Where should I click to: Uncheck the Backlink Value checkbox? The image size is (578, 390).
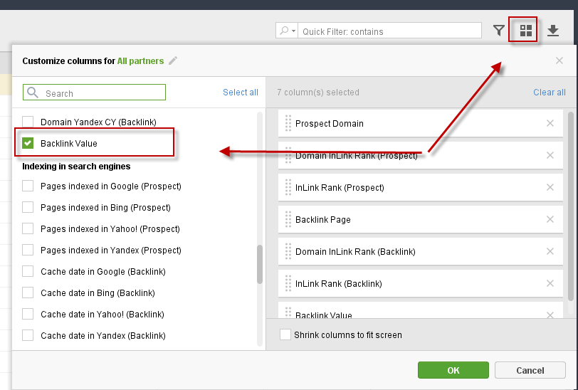[x=28, y=143]
